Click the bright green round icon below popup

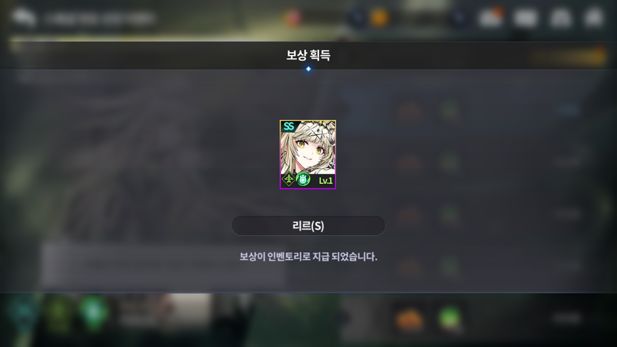pos(450,317)
